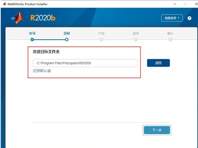Click the 选项 step circle
The height and width of the screenshot is (148, 198).
click(x=136, y=40)
